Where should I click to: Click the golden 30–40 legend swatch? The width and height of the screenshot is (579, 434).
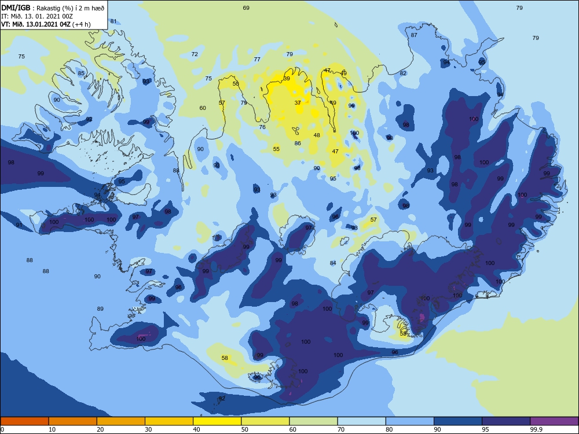(x=169, y=421)
